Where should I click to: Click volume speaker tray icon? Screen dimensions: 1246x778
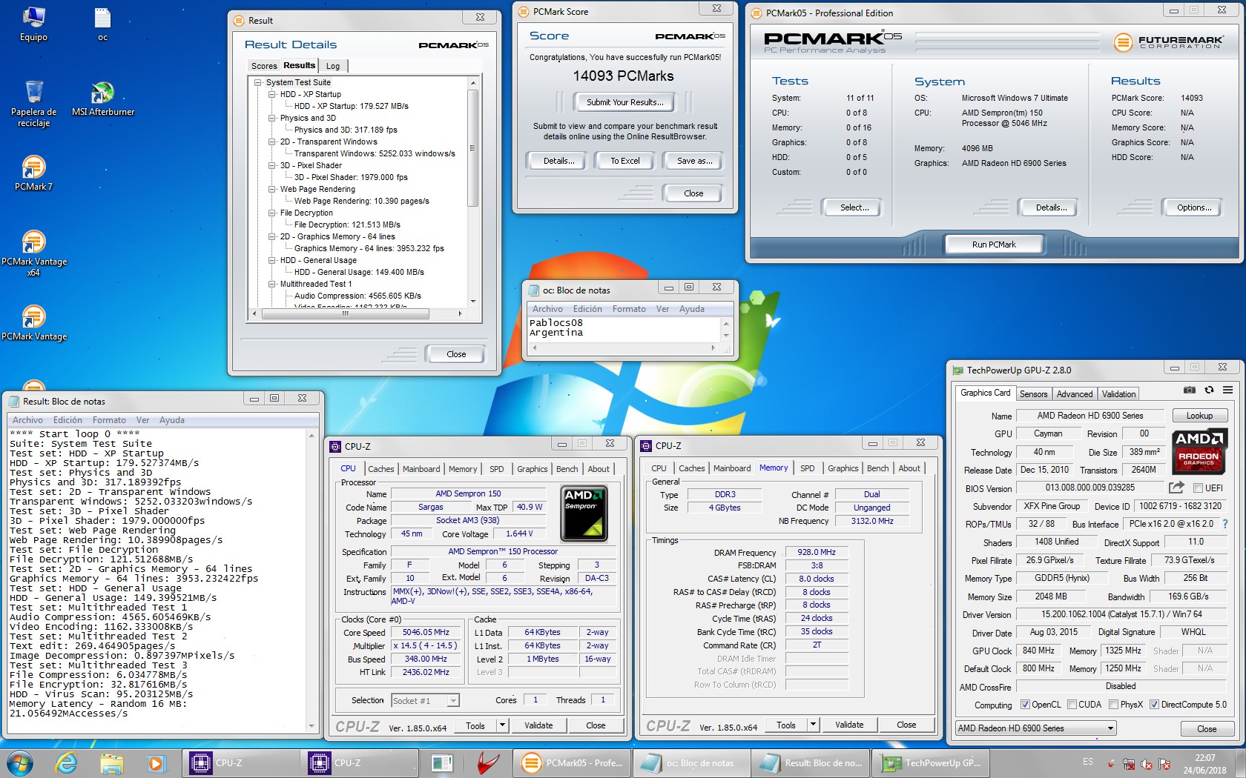coord(1146,764)
